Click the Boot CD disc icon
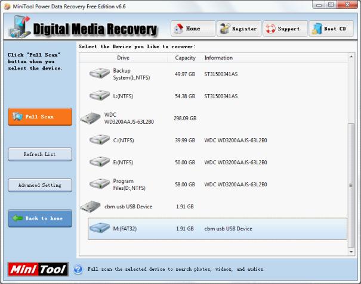Viewport: 361px width, 284px height. (x=317, y=29)
